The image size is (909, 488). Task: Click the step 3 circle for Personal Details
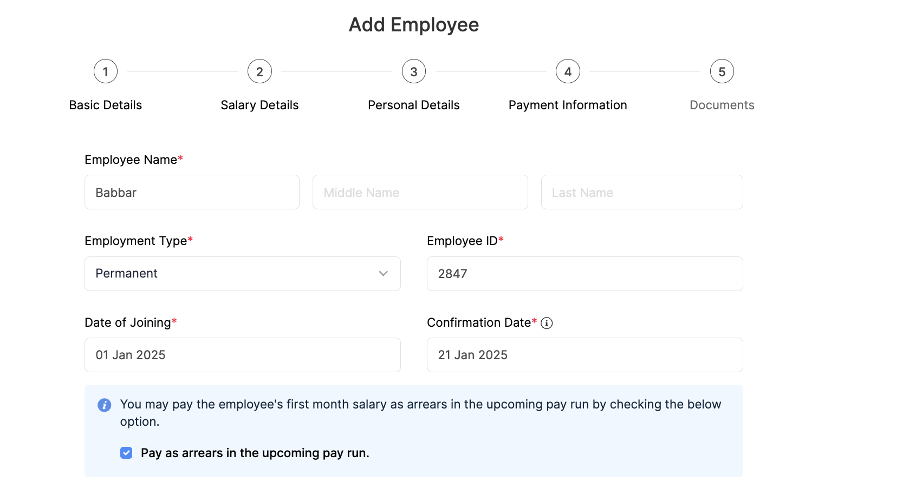pos(413,70)
